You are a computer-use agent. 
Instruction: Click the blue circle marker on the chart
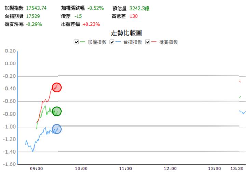point(57,129)
